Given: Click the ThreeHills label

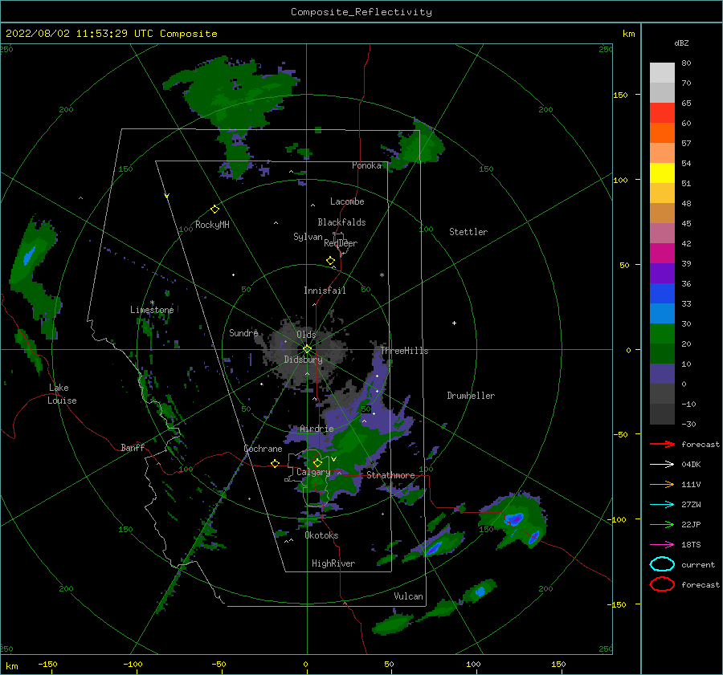Looking at the screenshot, I should click(x=404, y=351).
